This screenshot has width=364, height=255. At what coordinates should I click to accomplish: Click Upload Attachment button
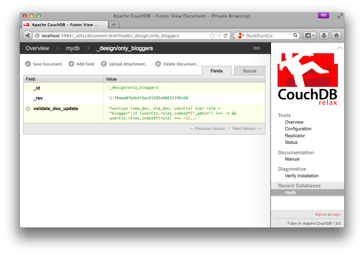click(x=125, y=64)
